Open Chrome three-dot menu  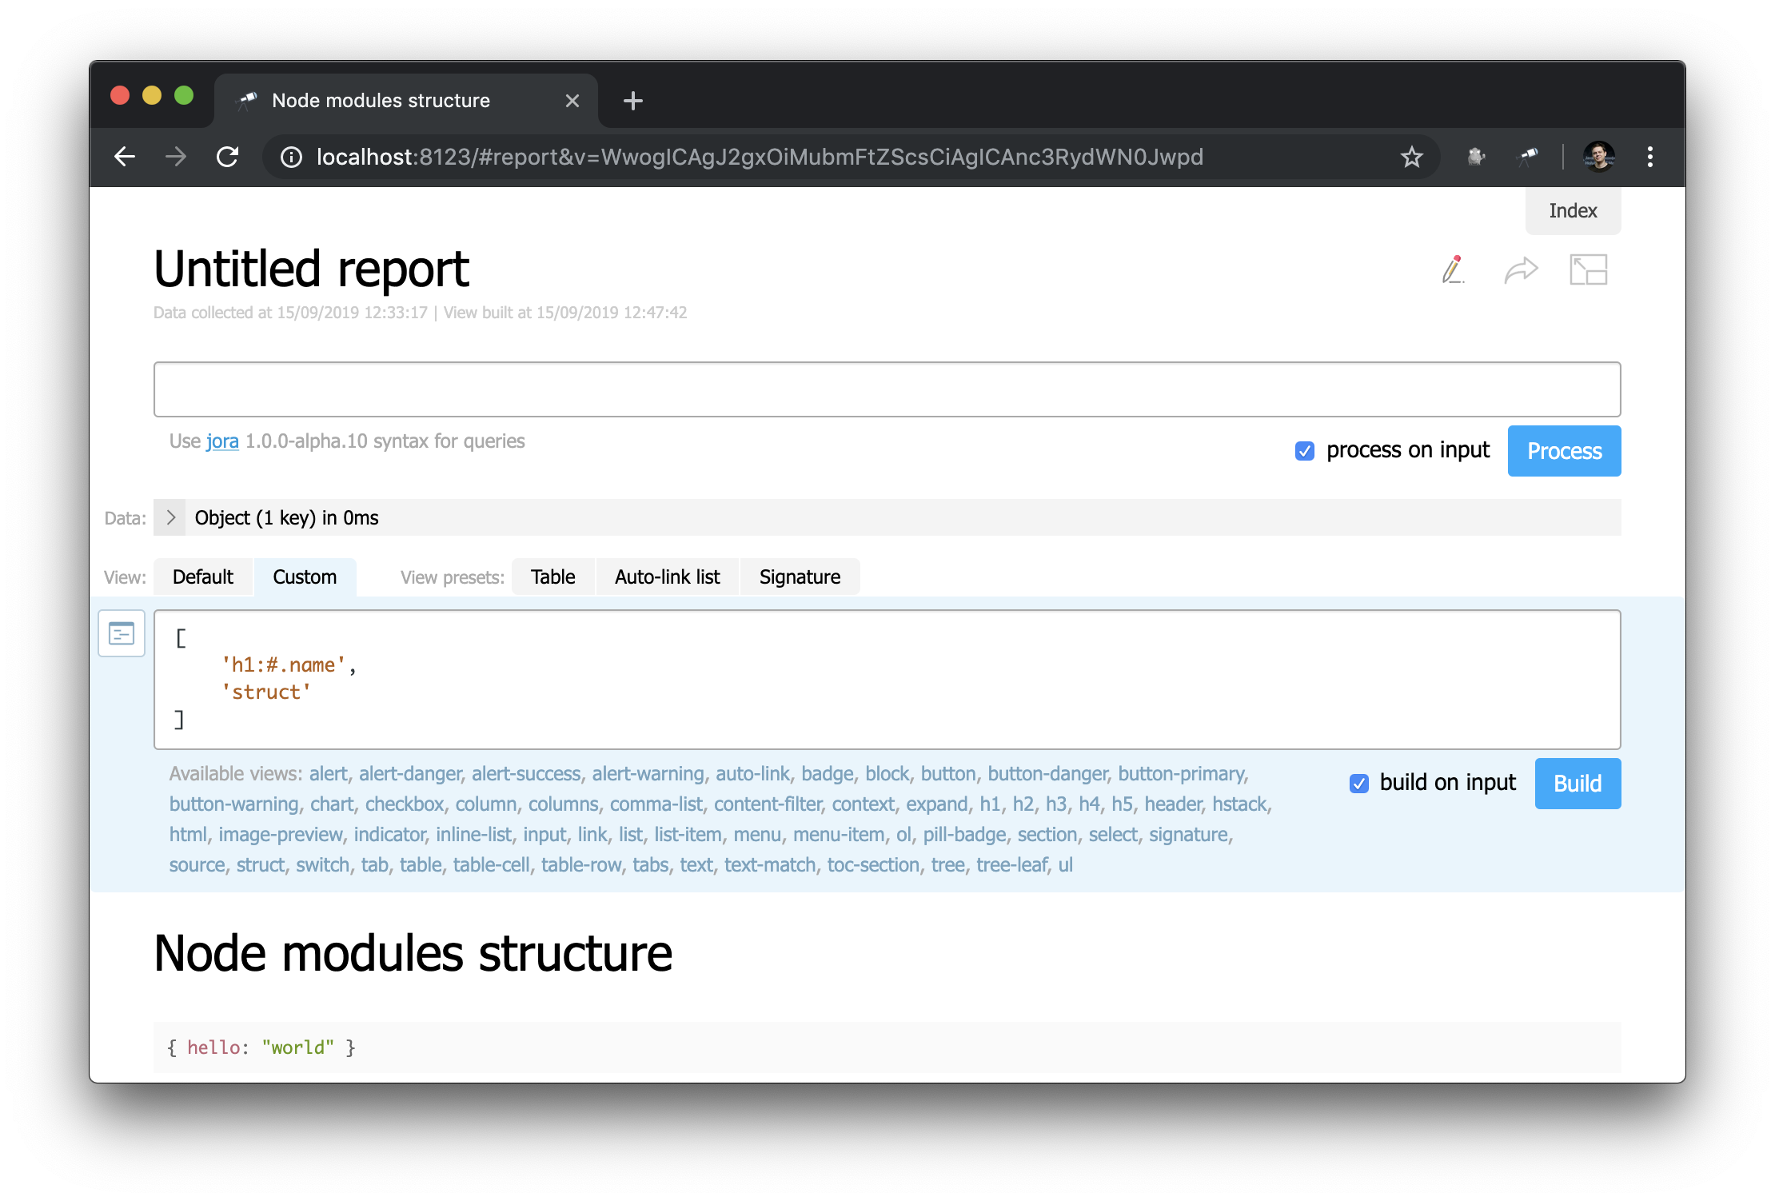coord(1649,157)
